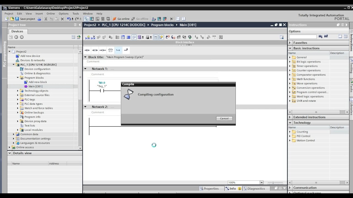Collapse the Project2 tree node
Image resolution: width=353 pixels, height=198 pixels.
pyautogui.click(x=9, y=51)
